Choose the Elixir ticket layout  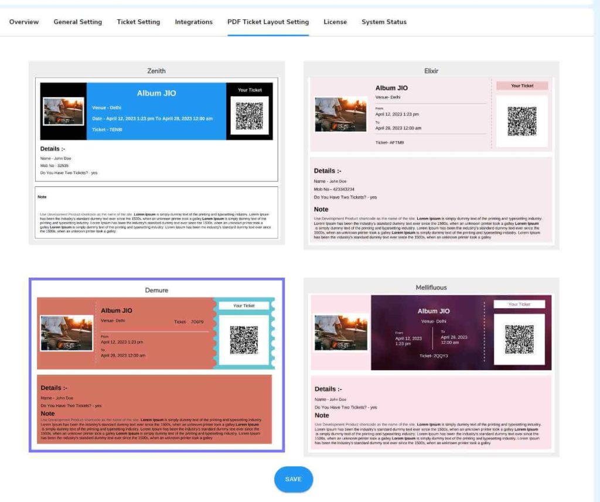point(432,71)
